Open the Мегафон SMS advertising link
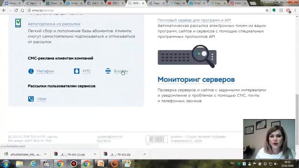299x168 pixels. 45,71
